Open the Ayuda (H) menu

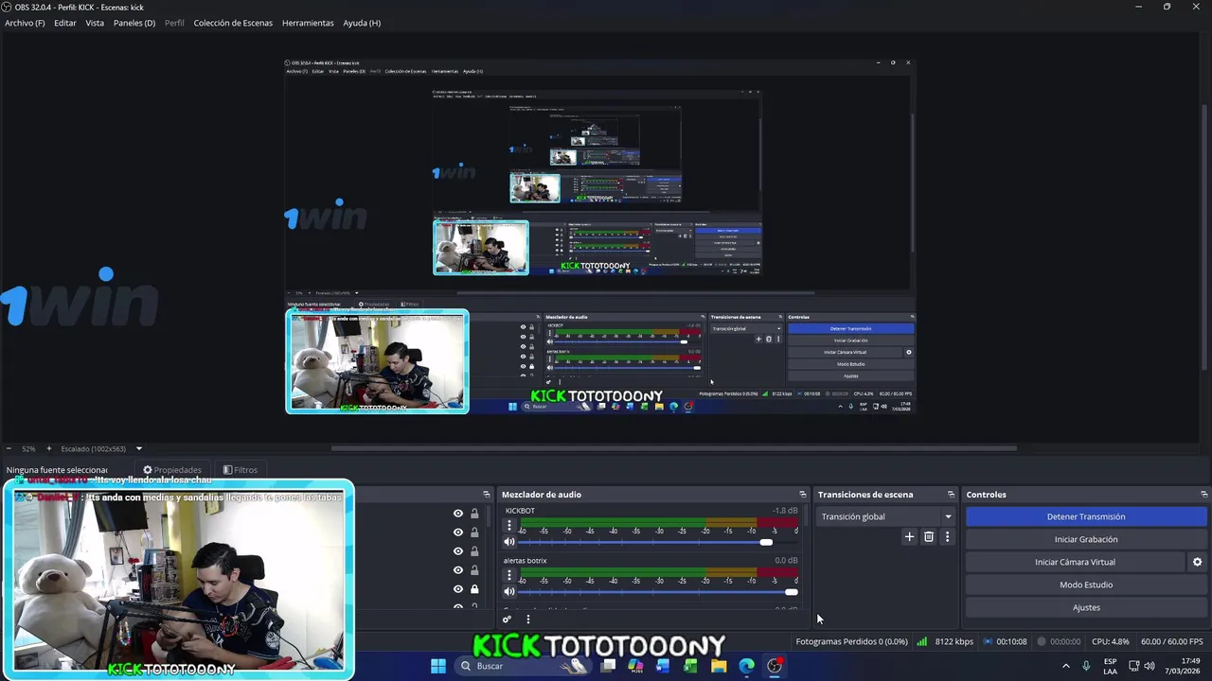[362, 23]
